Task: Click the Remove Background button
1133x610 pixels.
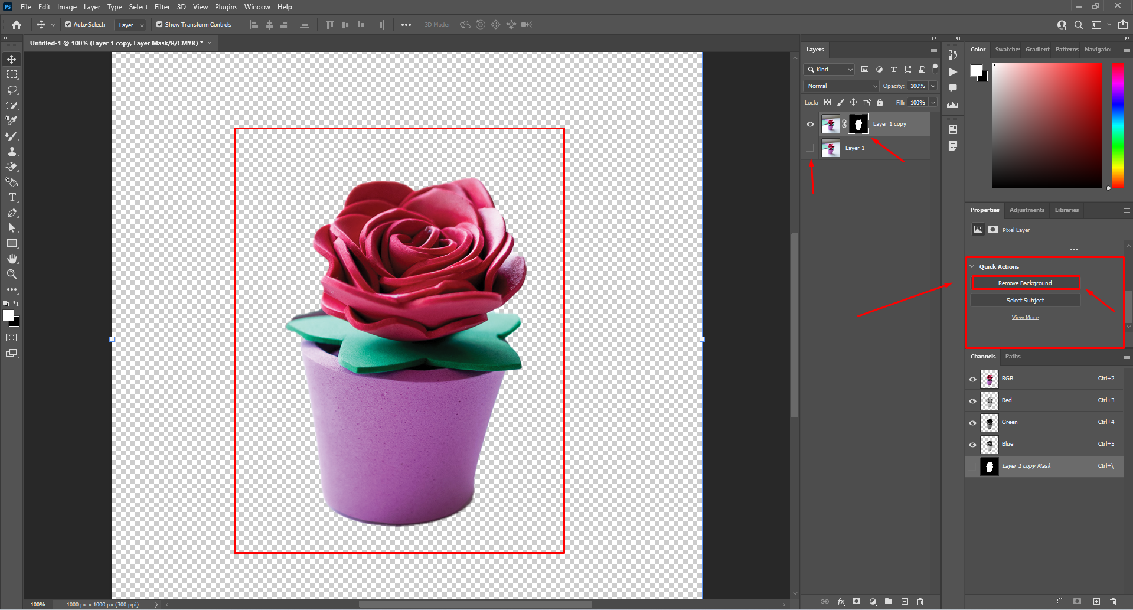Action: [x=1024, y=283]
